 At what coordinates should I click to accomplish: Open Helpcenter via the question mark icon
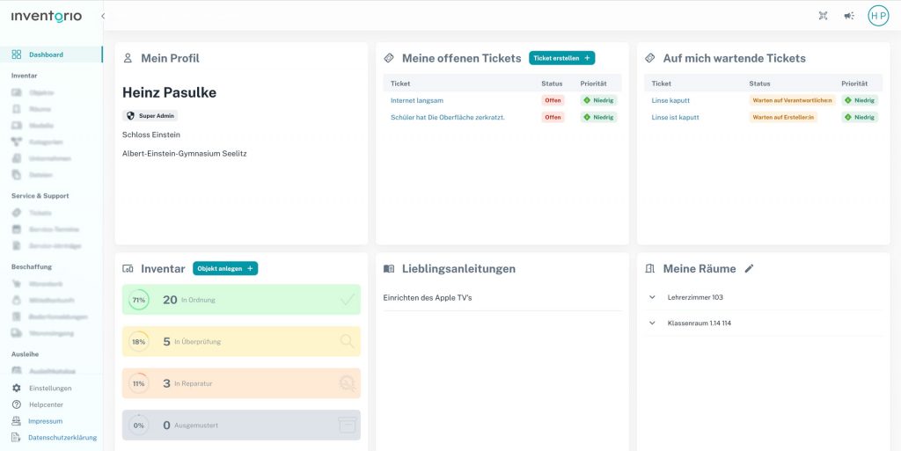point(17,404)
